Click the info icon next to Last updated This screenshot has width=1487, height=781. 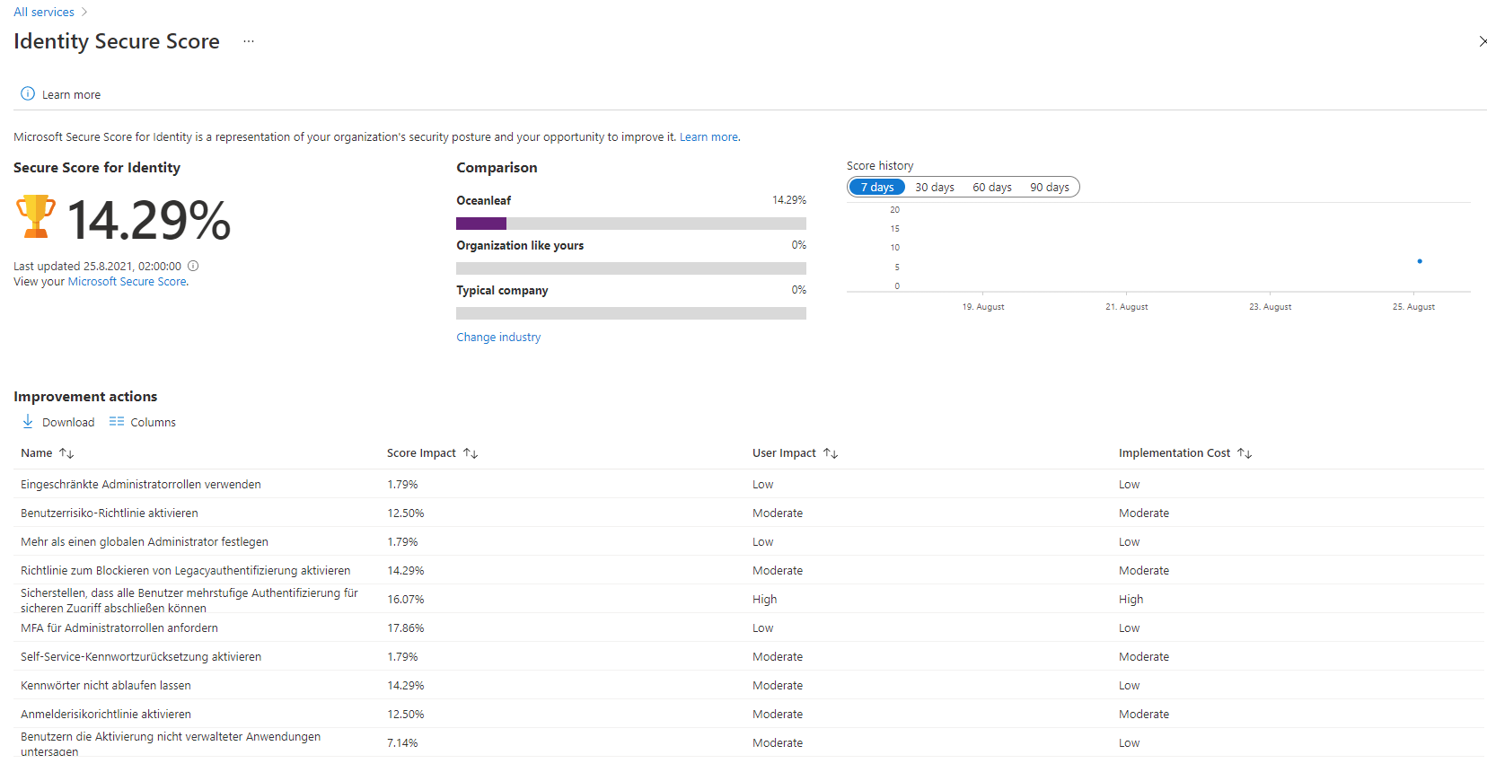pos(193,266)
